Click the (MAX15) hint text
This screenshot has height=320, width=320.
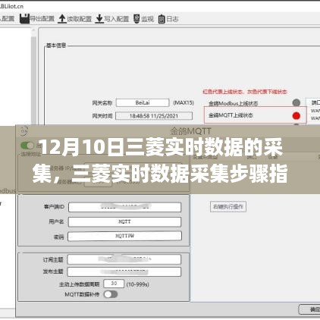184,102
